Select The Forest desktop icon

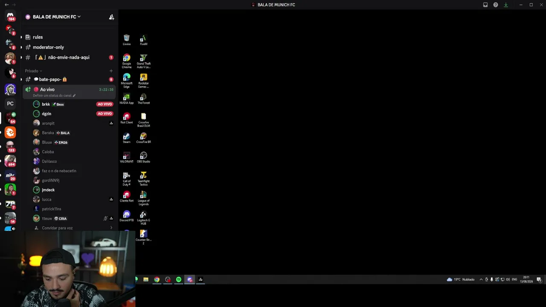coord(143,99)
